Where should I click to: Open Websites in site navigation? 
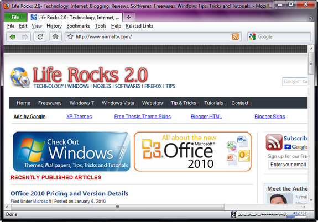[152, 103]
